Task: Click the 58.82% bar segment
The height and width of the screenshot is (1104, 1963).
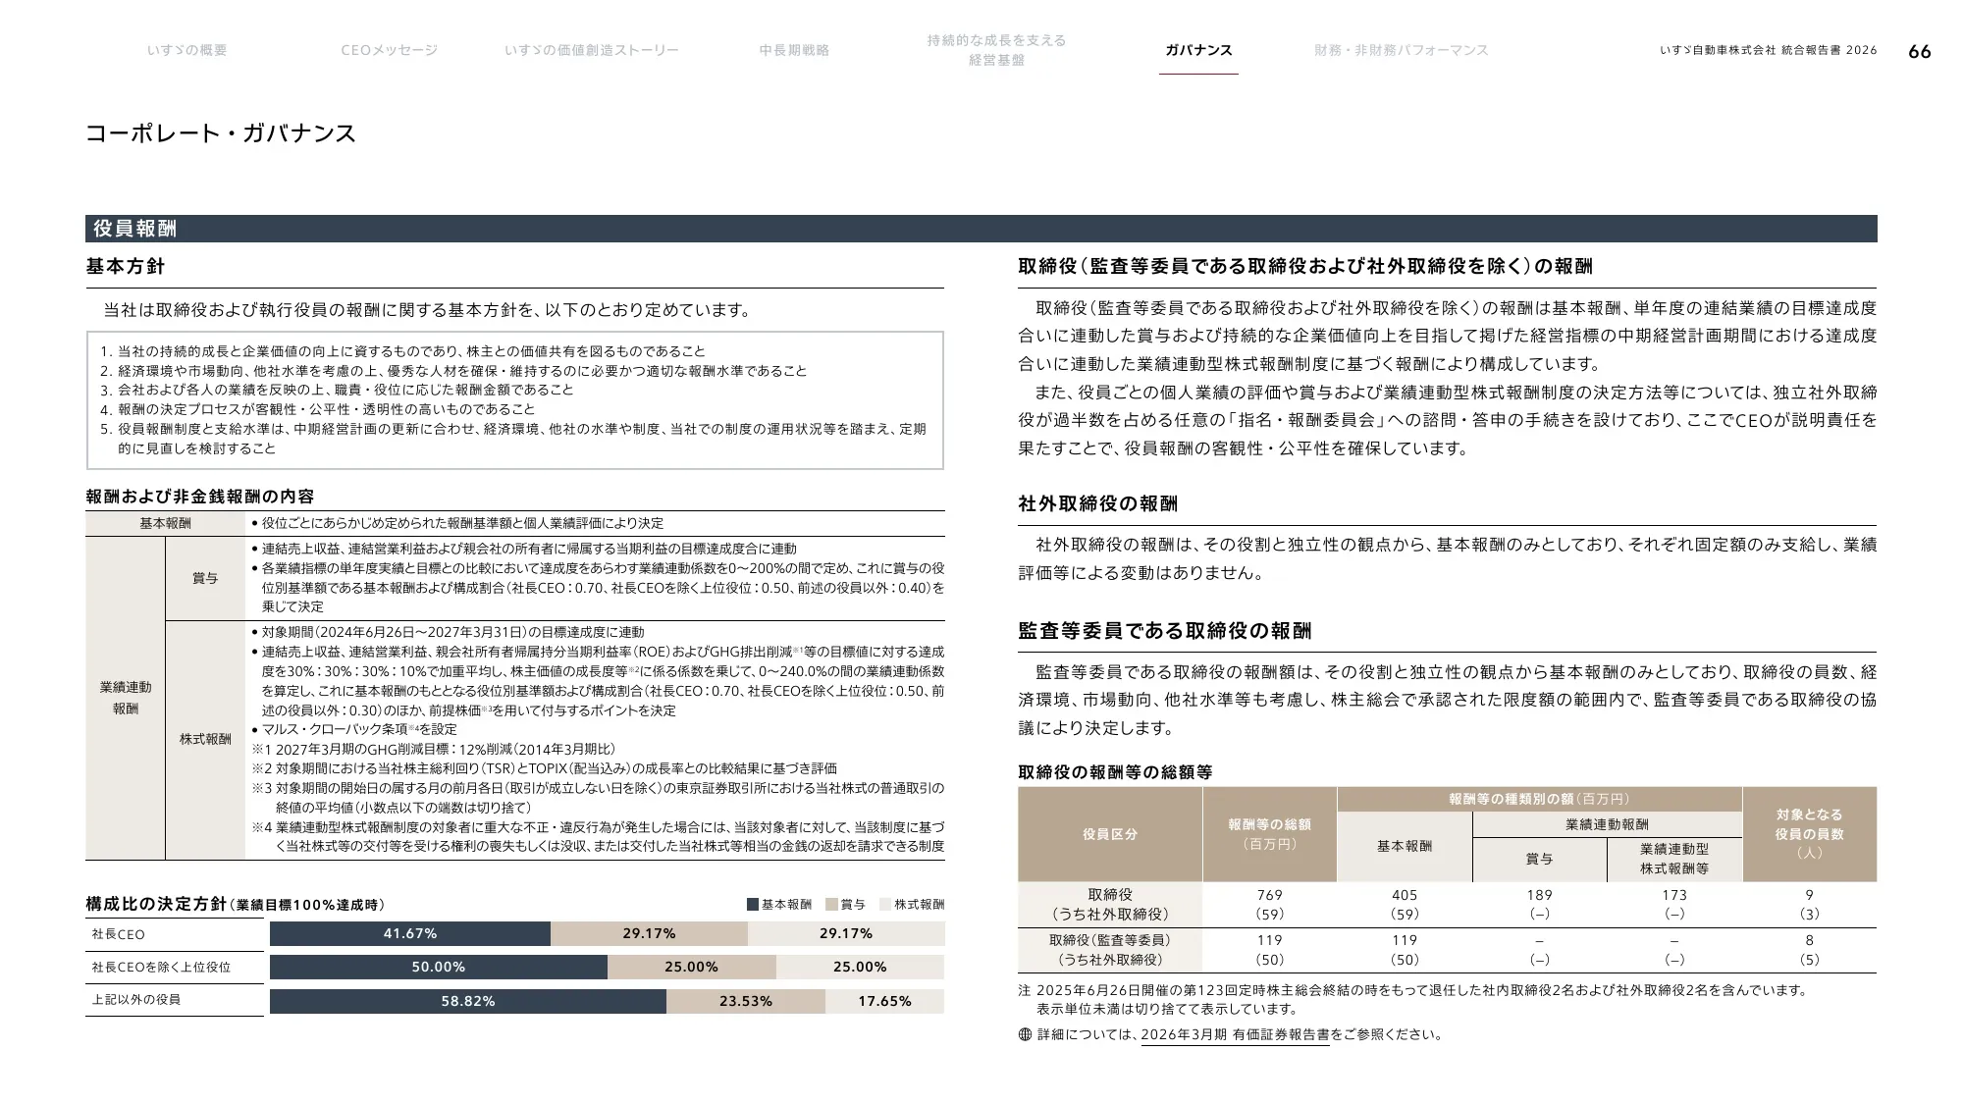Action: pos(468,1001)
